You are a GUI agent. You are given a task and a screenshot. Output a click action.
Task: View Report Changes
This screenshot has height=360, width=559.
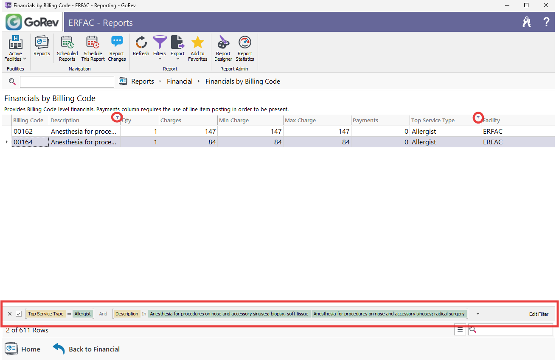coord(117,49)
